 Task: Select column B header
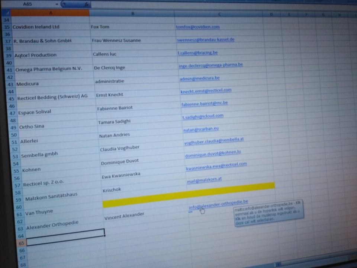pos(132,14)
